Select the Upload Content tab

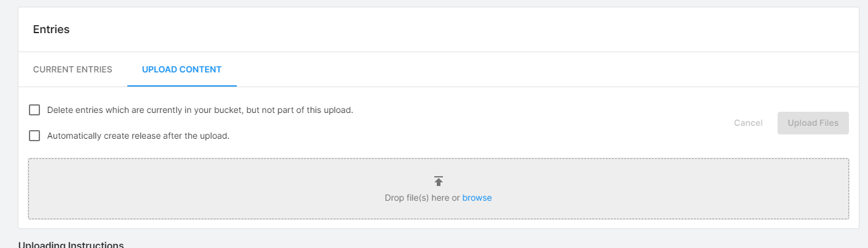(181, 69)
